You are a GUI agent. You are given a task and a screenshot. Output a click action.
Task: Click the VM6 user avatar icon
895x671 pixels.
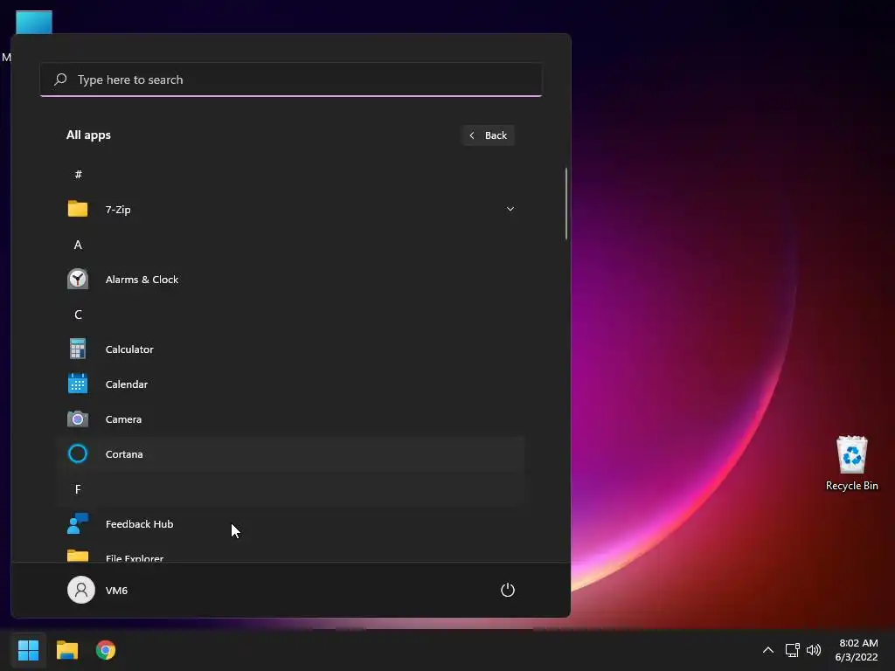[81, 590]
